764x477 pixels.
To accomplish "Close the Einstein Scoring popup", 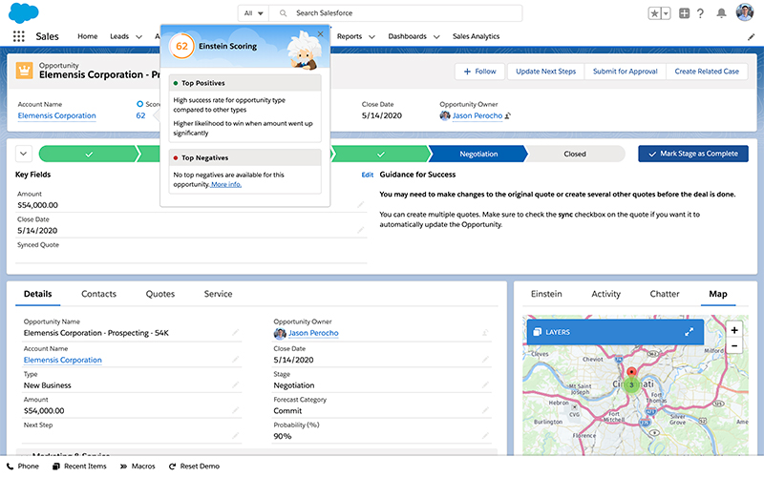I will (x=320, y=33).
